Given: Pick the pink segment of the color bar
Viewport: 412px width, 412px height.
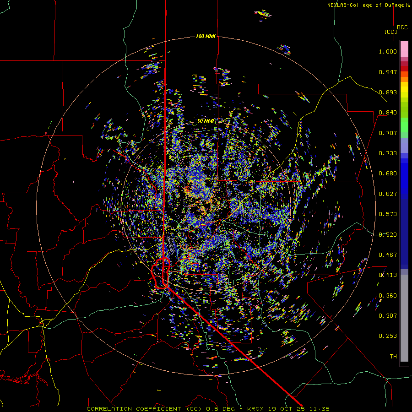Looking at the screenshot, I should 404,49.
